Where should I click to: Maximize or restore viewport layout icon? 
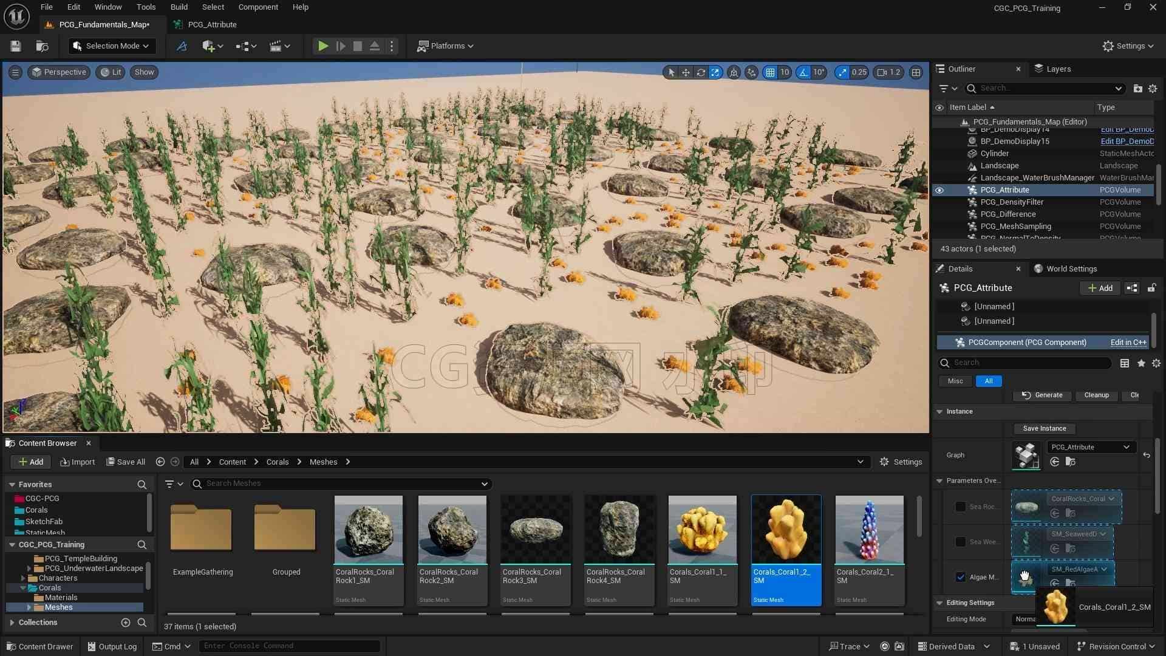point(916,72)
